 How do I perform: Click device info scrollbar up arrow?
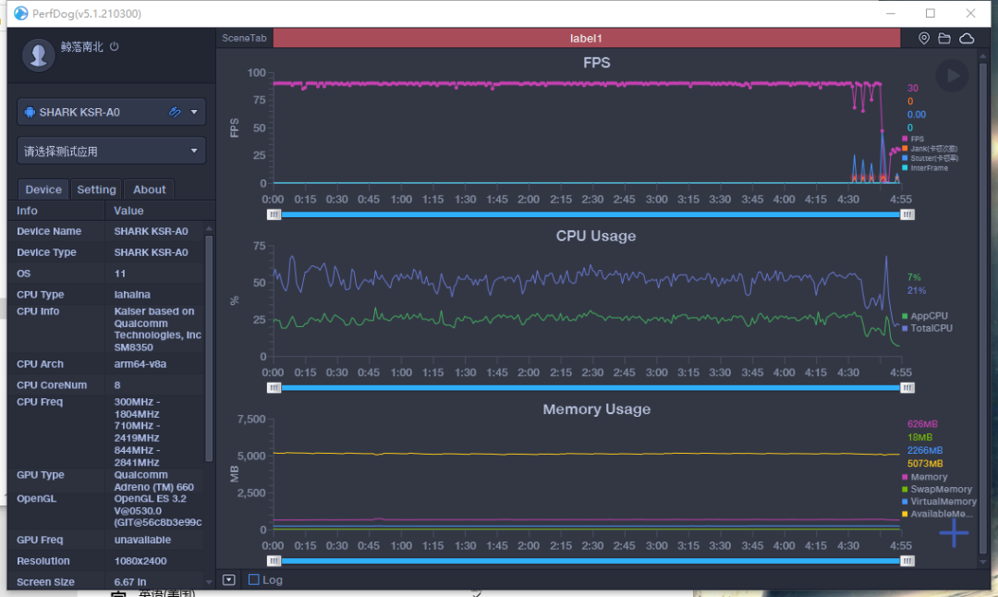click(x=209, y=228)
